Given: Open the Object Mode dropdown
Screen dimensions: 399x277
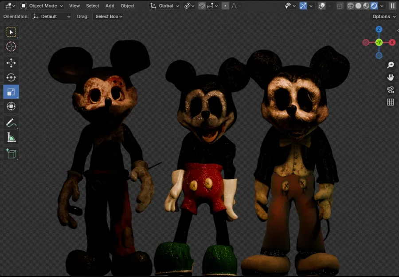Looking at the screenshot, I should click(42, 6).
